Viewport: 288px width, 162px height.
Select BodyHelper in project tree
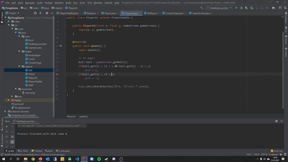point(34,55)
